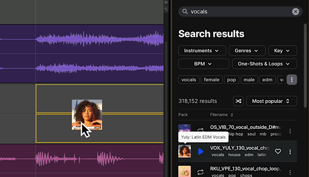Open the Genres filter dropdown
This screenshot has height=177, width=309.
click(246, 51)
